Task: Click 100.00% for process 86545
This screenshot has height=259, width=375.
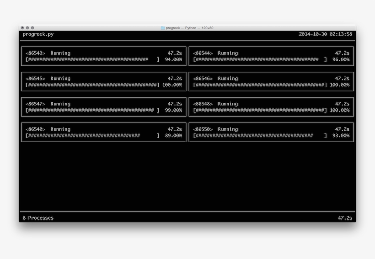Action: [x=172, y=85]
